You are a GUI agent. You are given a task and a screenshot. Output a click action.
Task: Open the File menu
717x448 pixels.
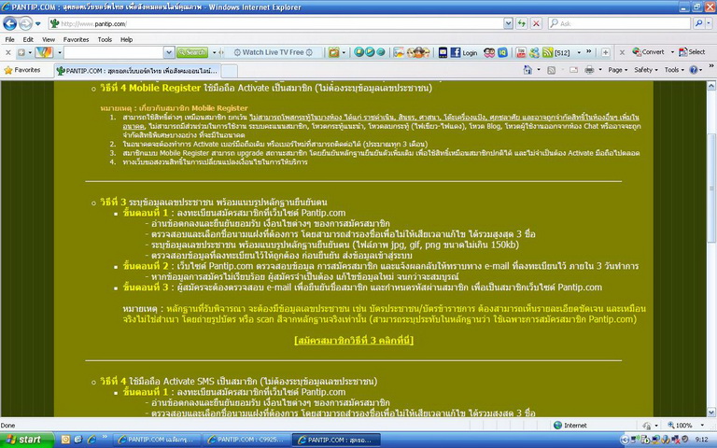coord(9,40)
